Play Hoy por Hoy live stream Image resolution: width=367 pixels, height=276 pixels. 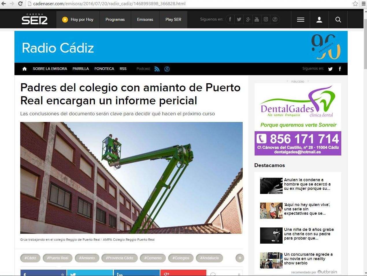pyautogui.click(x=65, y=20)
